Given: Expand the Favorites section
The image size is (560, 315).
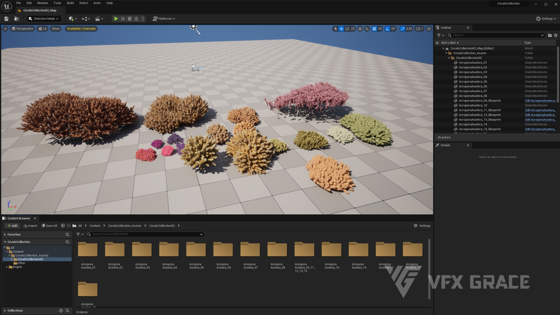Looking at the screenshot, I should [5, 235].
